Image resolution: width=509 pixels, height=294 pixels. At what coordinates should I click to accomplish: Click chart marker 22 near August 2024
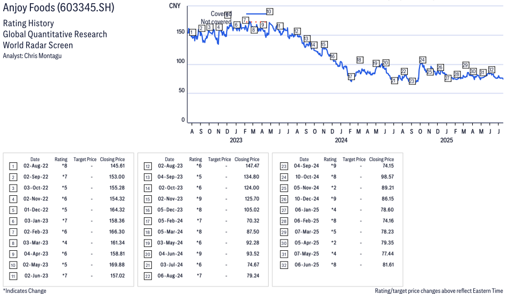pyautogui.click(x=403, y=71)
